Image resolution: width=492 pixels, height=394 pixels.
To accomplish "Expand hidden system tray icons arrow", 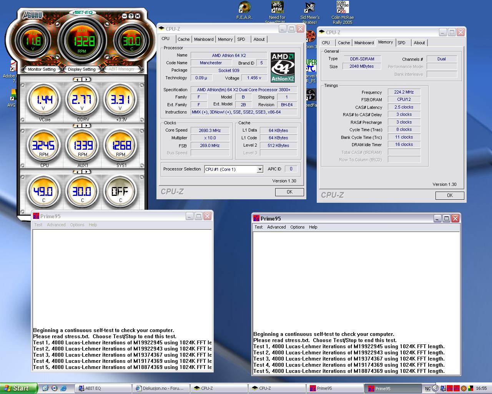I will coord(435,388).
